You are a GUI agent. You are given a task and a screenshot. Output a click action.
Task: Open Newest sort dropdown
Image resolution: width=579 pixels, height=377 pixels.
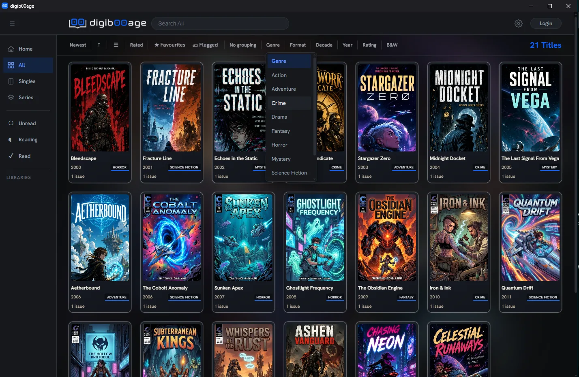click(x=78, y=45)
